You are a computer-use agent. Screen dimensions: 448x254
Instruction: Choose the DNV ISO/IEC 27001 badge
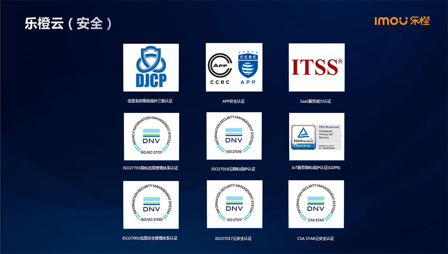click(x=151, y=204)
